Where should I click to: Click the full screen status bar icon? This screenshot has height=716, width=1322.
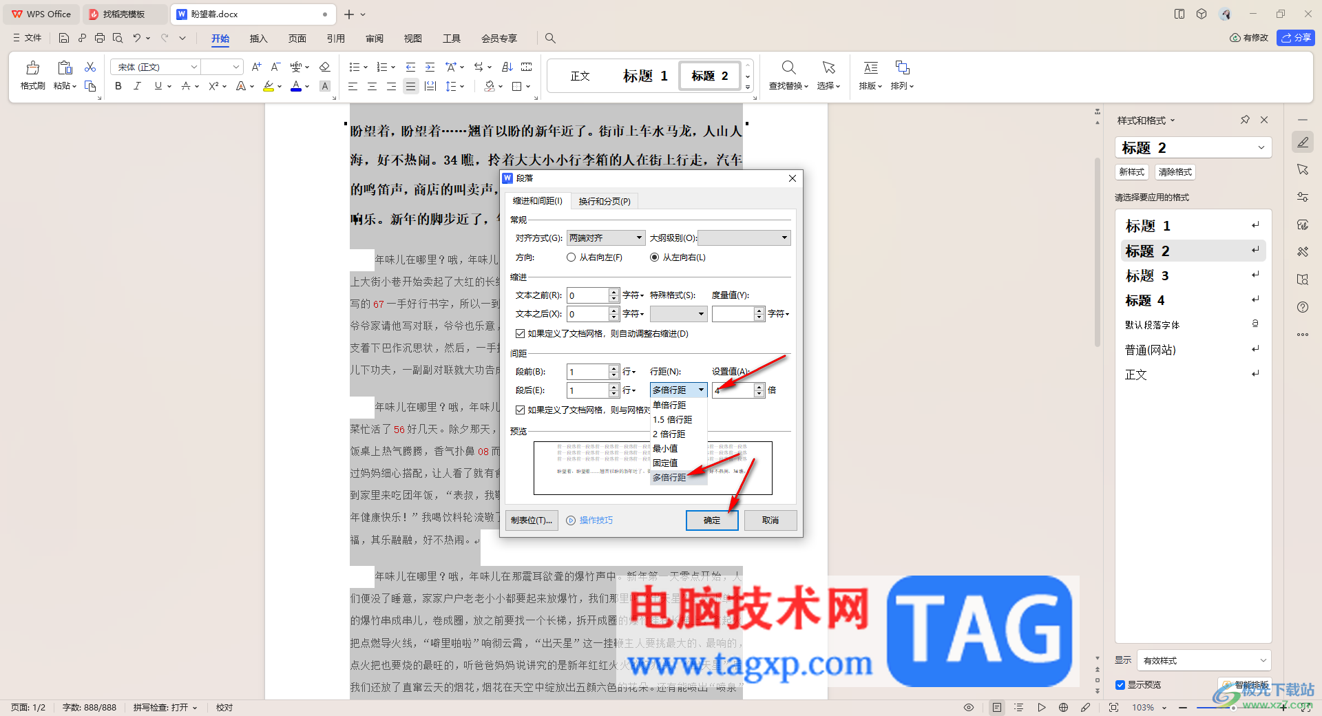[x=1113, y=707]
